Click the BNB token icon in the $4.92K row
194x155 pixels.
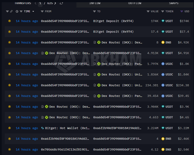tap(163, 43)
